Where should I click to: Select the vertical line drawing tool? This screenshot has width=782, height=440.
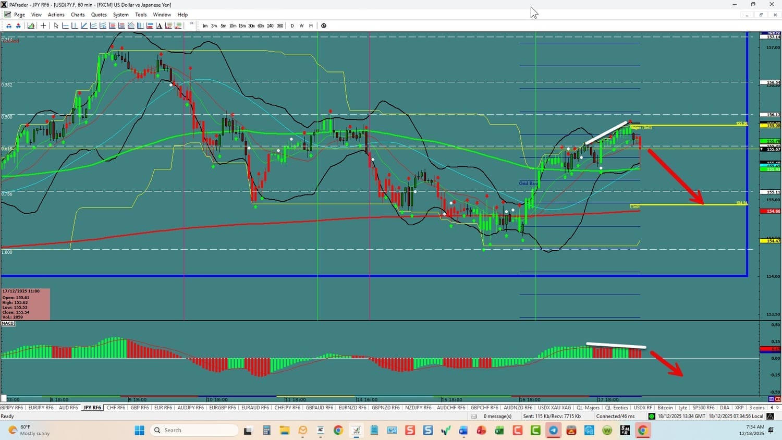(x=75, y=26)
